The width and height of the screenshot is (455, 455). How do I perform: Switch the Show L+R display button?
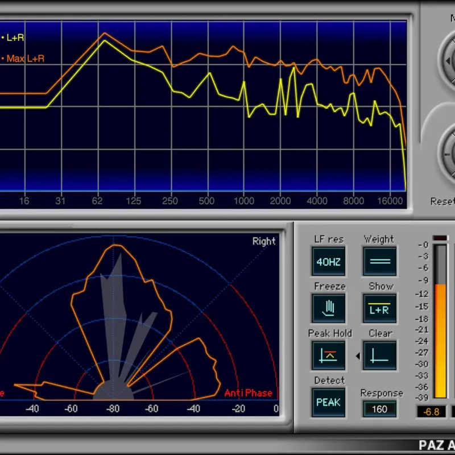[379, 308]
